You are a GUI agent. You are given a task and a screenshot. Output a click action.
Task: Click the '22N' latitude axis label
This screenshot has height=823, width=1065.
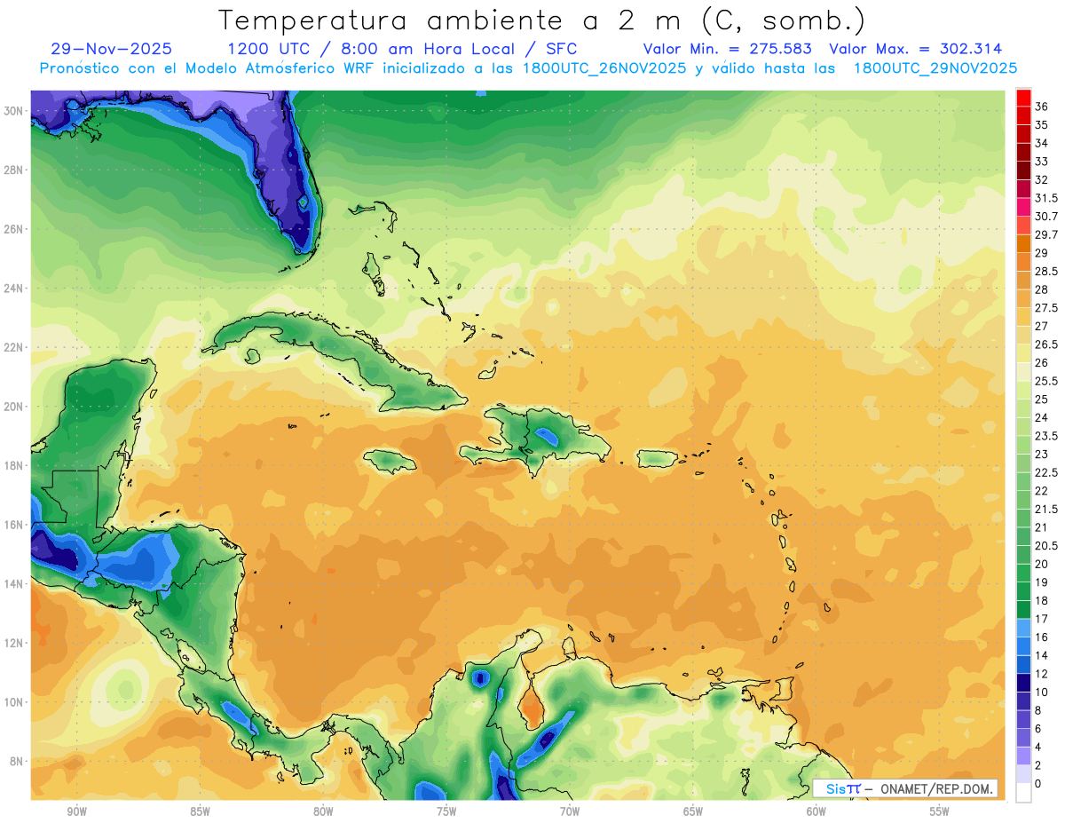13,347
